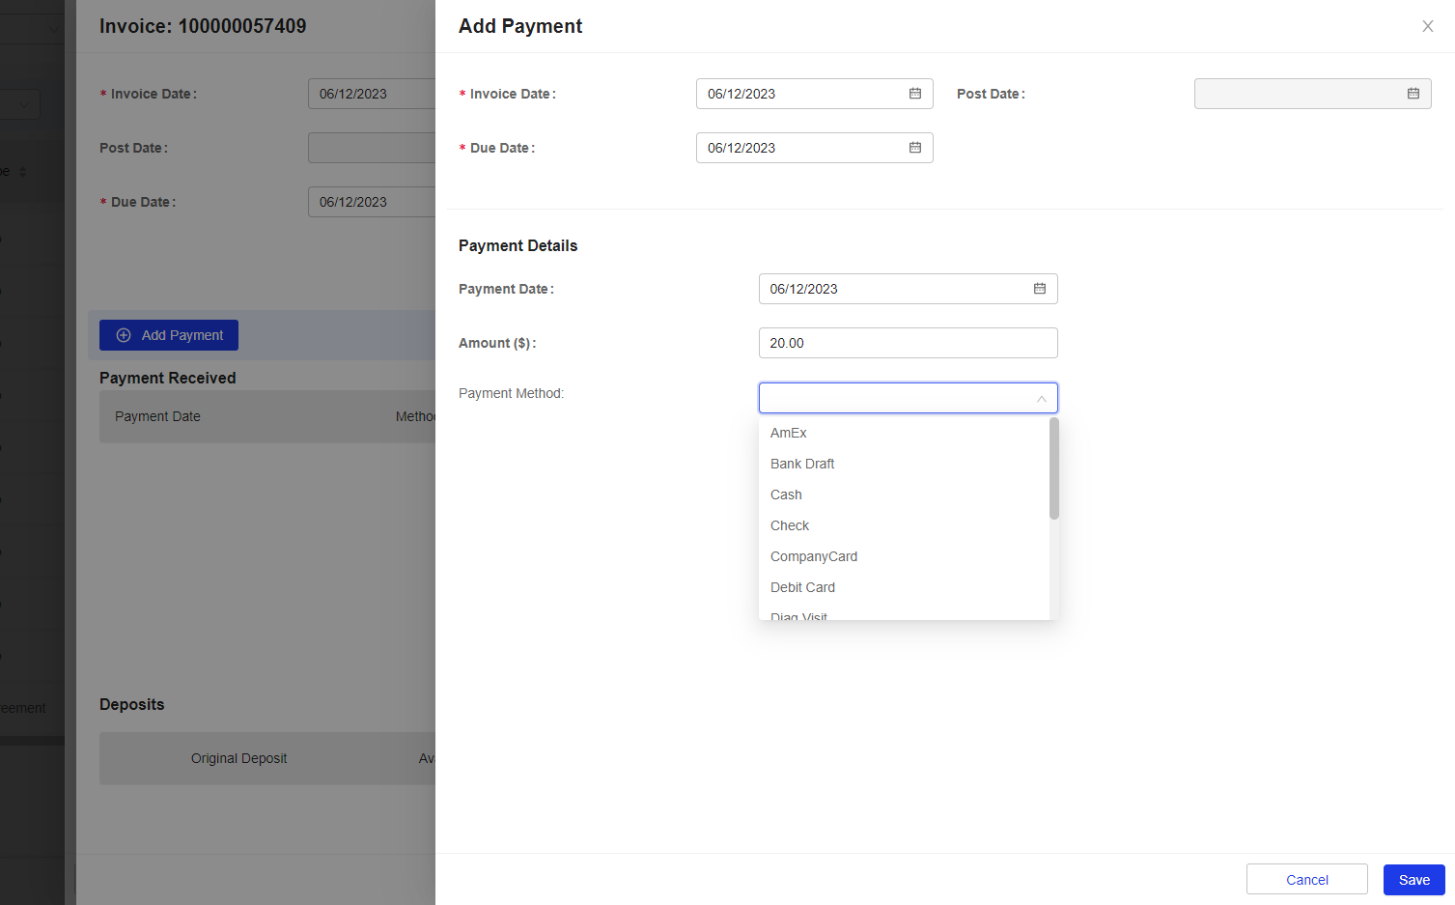Image resolution: width=1455 pixels, height=905 pixels.
Task: Click the Payment Date input field
Action: (x=909, y=289)
